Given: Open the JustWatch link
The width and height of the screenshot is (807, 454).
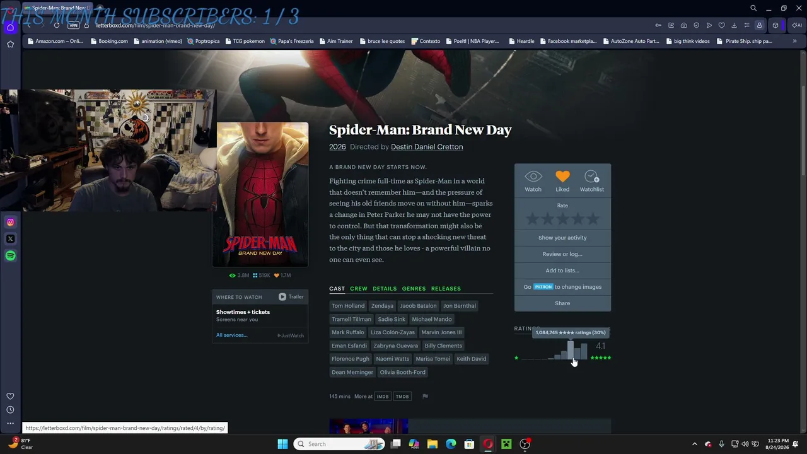Looking at the screenshot, I should (291, 335).
